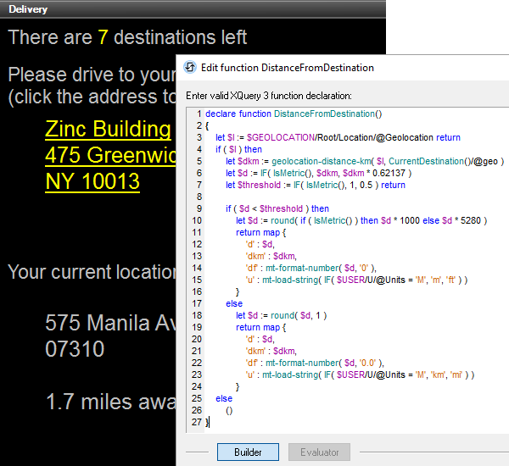Click the Delivery window title bar
This screenshot has width=509, height=466.
(x=170, y=9)
